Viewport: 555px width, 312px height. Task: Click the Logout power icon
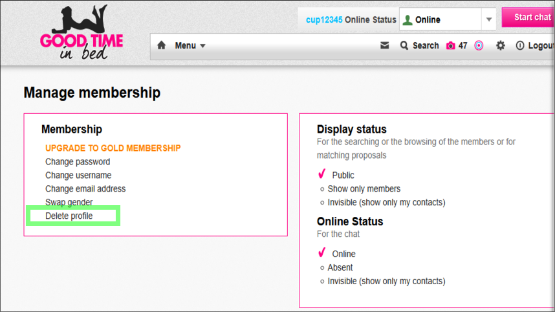(520, 46)
